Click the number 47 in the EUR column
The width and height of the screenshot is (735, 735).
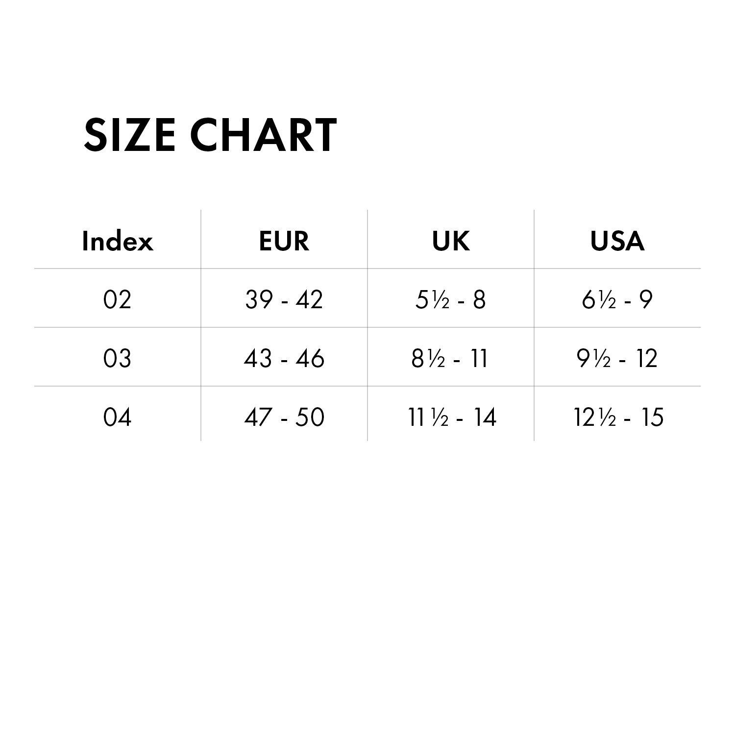(258, 417)
